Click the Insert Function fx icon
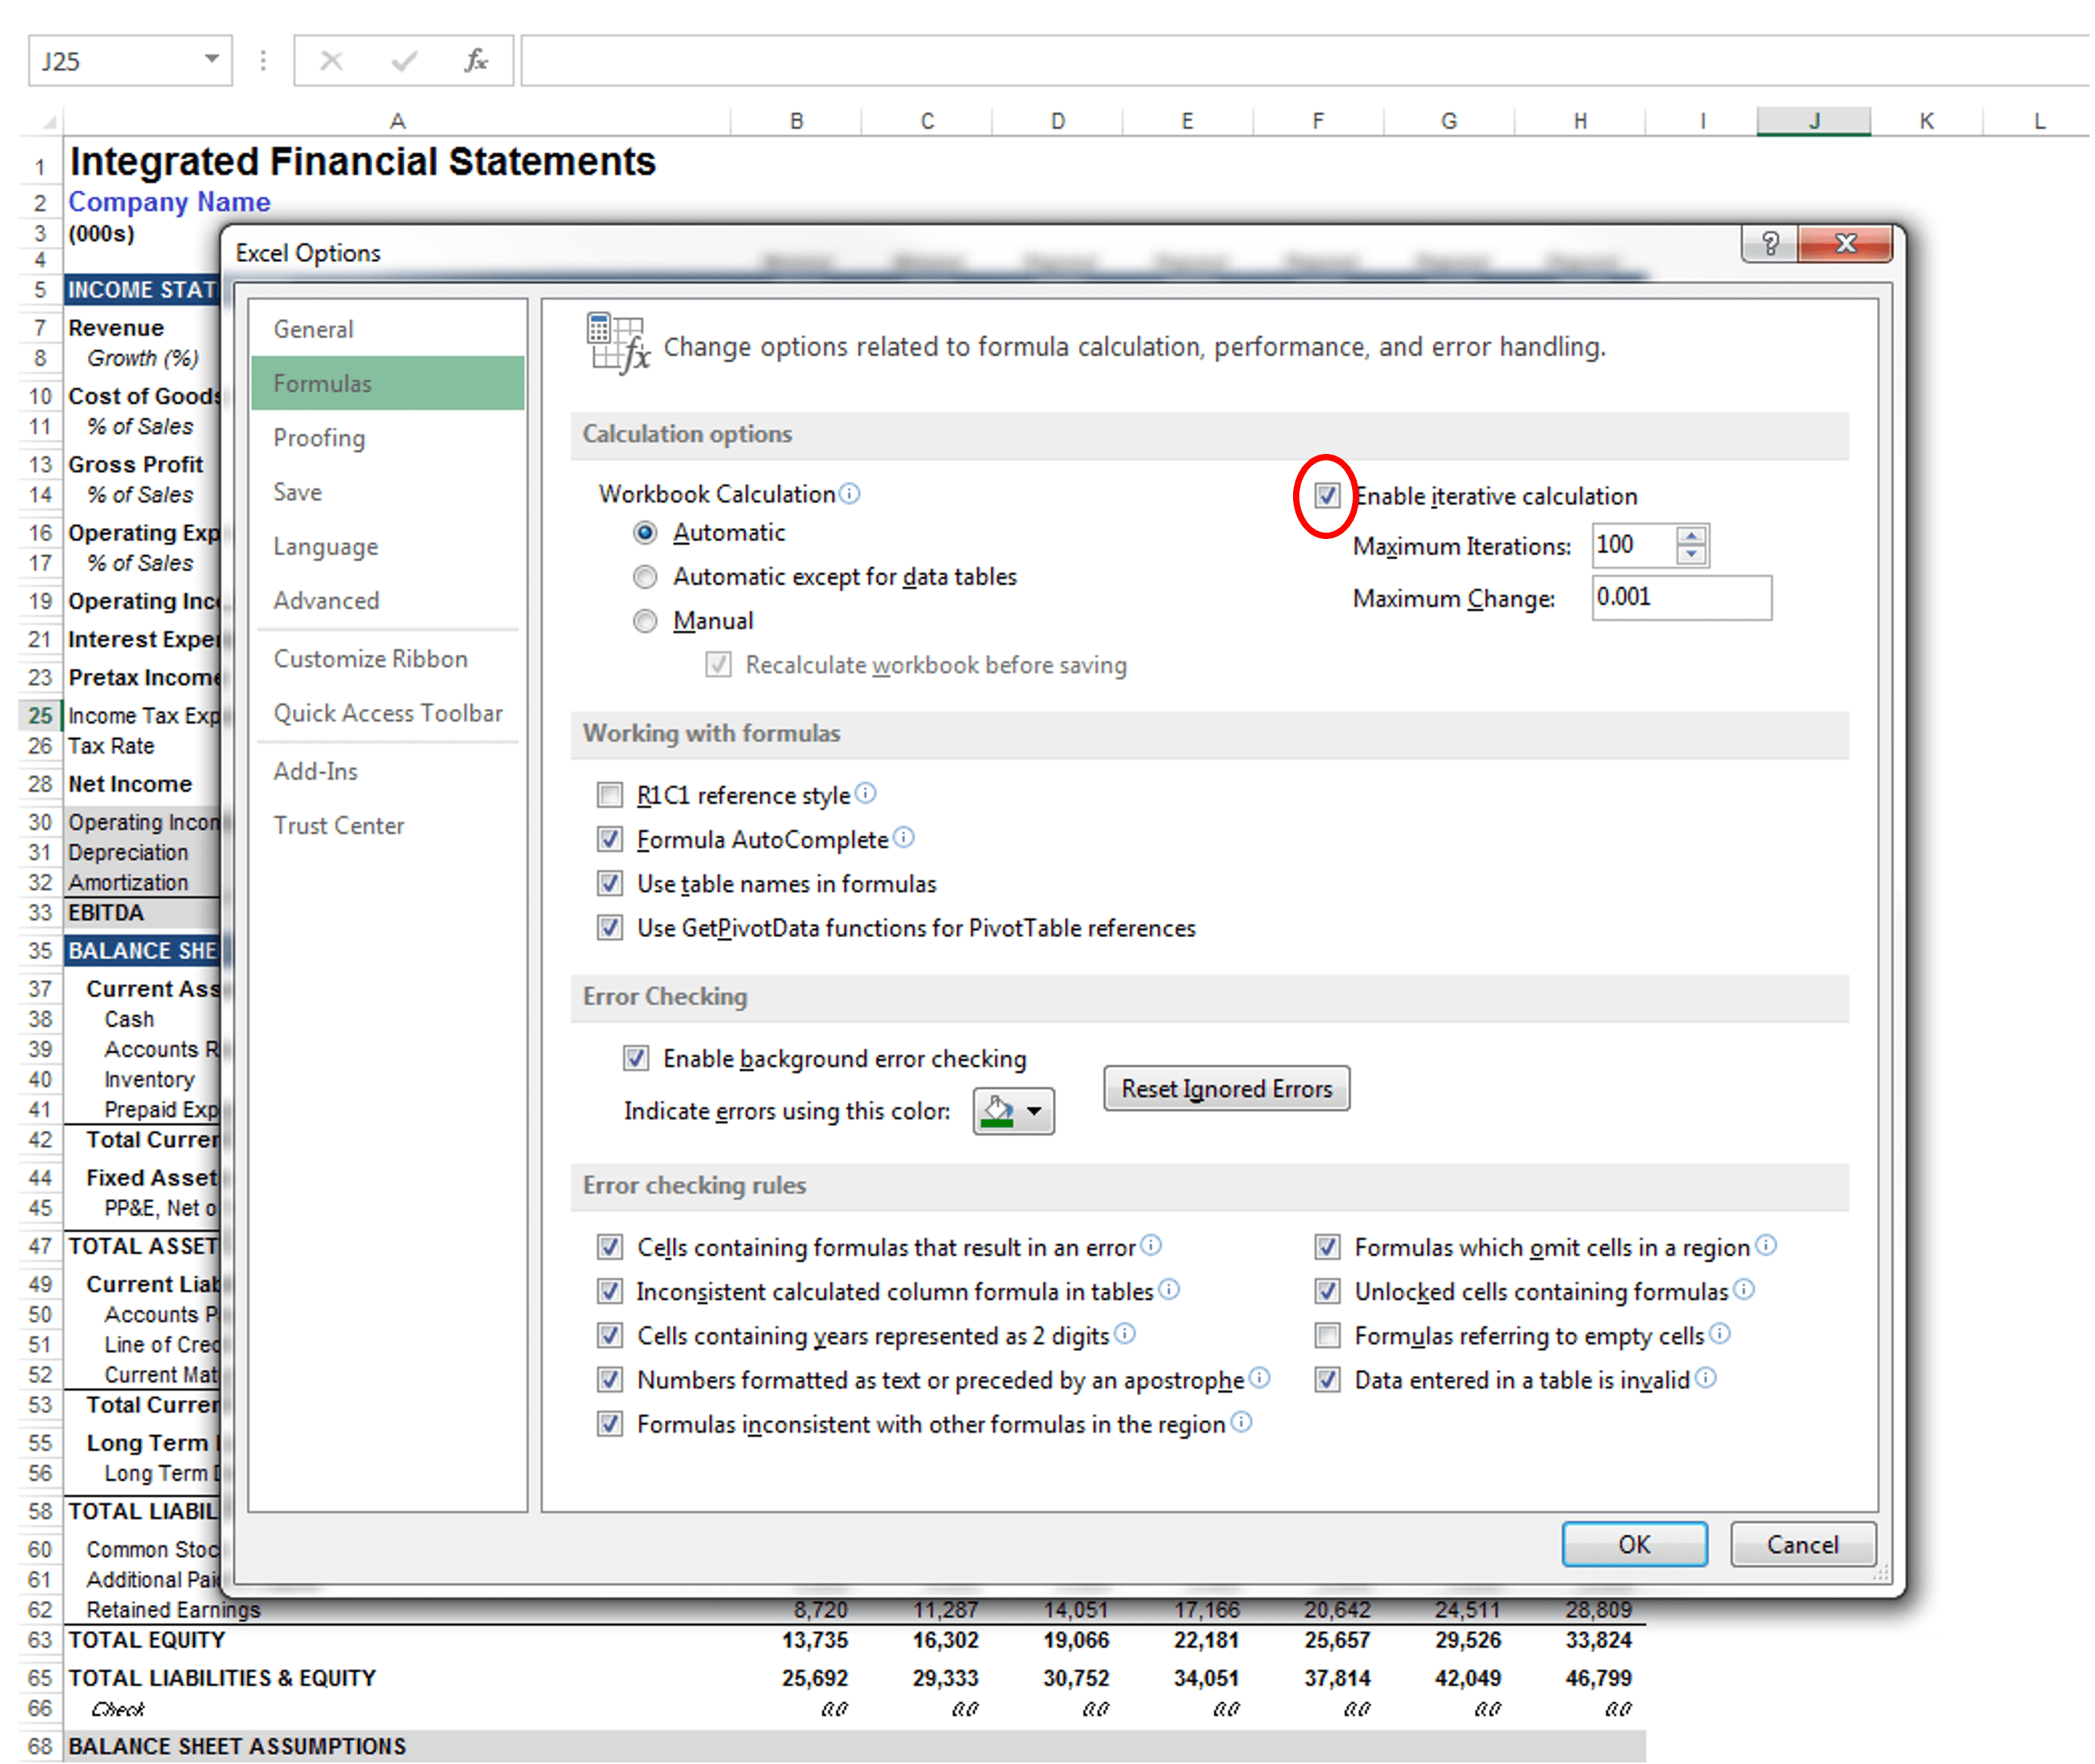Image resolution: width=2095 pixels, height=1764 pixels. click(476, 61)
